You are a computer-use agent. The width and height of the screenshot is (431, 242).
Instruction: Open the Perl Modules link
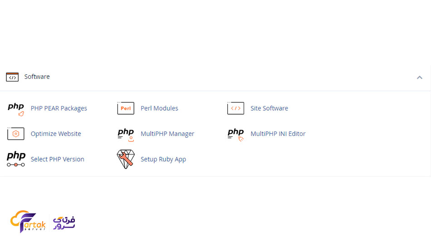pyautogui.click(x=159, y=108)
